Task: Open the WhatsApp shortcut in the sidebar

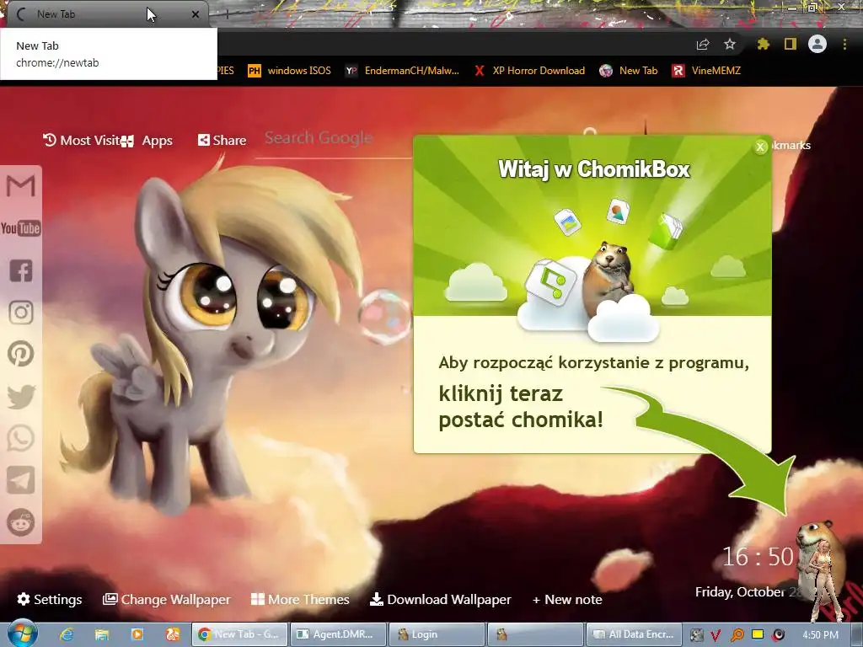Action: tap(21, 438)
